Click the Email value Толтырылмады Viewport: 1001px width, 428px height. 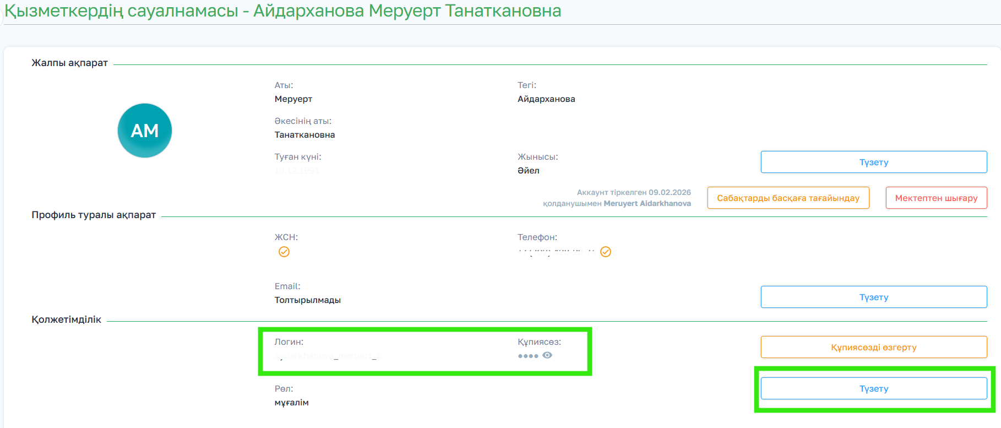point(307,300)
